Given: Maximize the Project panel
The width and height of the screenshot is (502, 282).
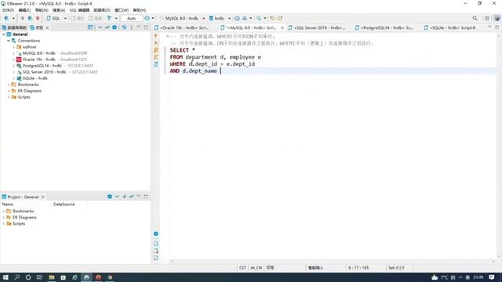Looking at the screenshot, I should (146, 197).
